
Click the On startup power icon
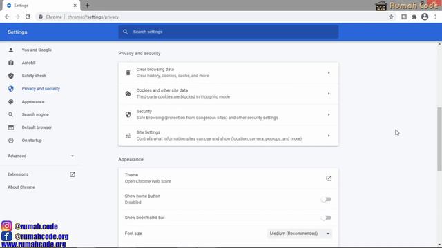11,141
